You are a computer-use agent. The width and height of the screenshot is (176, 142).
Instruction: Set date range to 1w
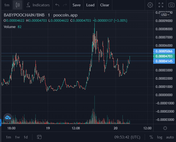click(17, 137)
